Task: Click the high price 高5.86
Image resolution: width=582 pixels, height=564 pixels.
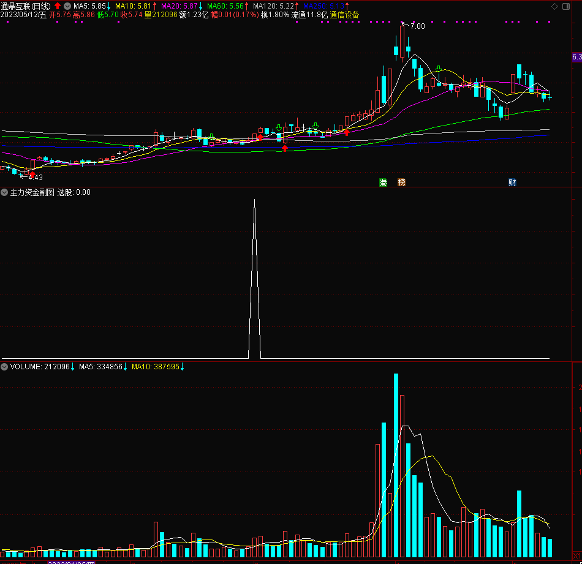Action: pyautogui.click(x=83, y=15)
